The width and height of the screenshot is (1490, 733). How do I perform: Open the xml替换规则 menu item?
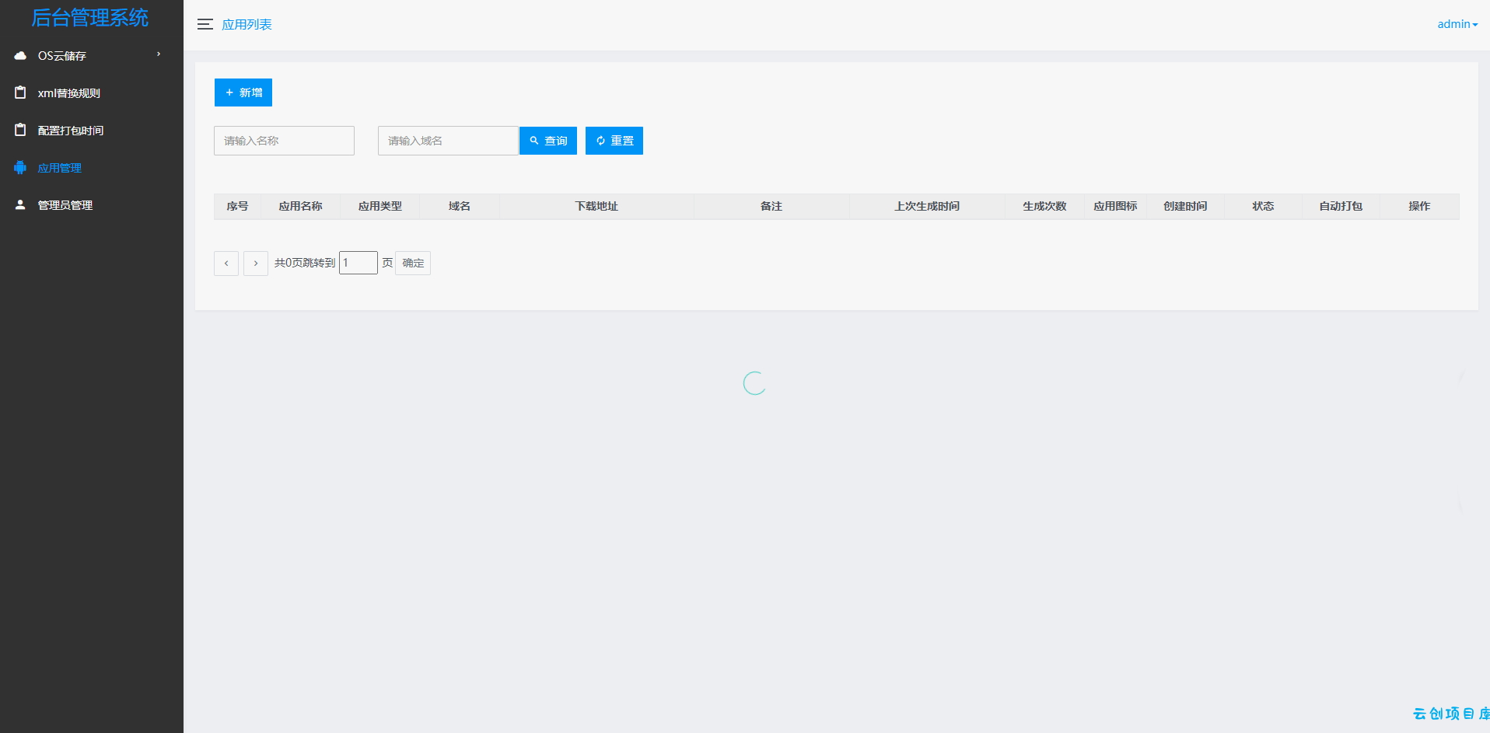click(92, 93)
